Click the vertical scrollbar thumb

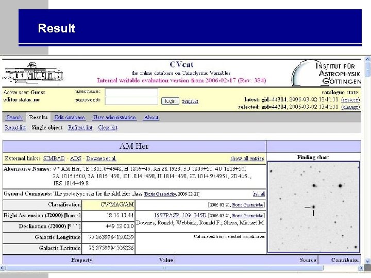[x=367, y=69]
